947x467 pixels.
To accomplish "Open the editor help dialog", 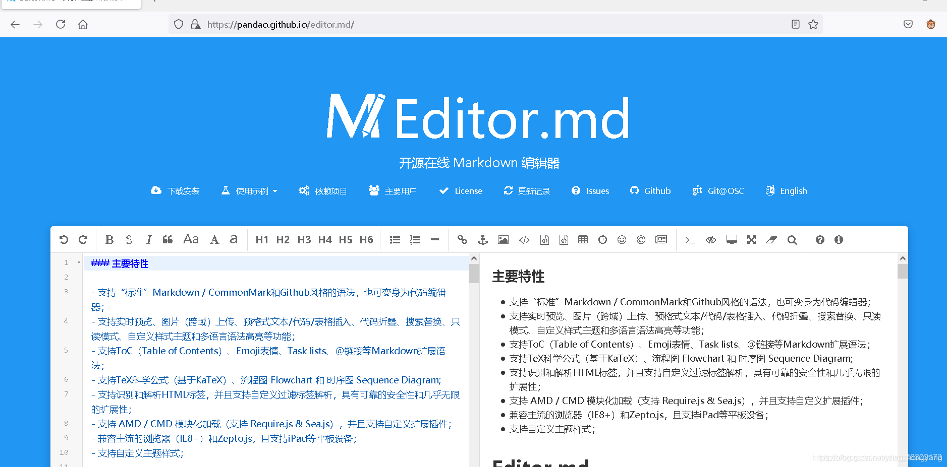I will [820, 240].
